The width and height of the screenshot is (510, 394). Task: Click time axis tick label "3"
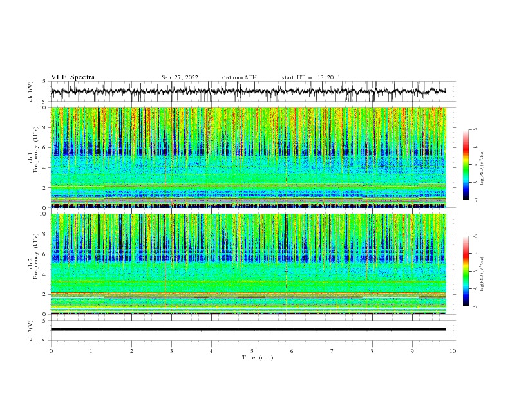coord(171,351)
